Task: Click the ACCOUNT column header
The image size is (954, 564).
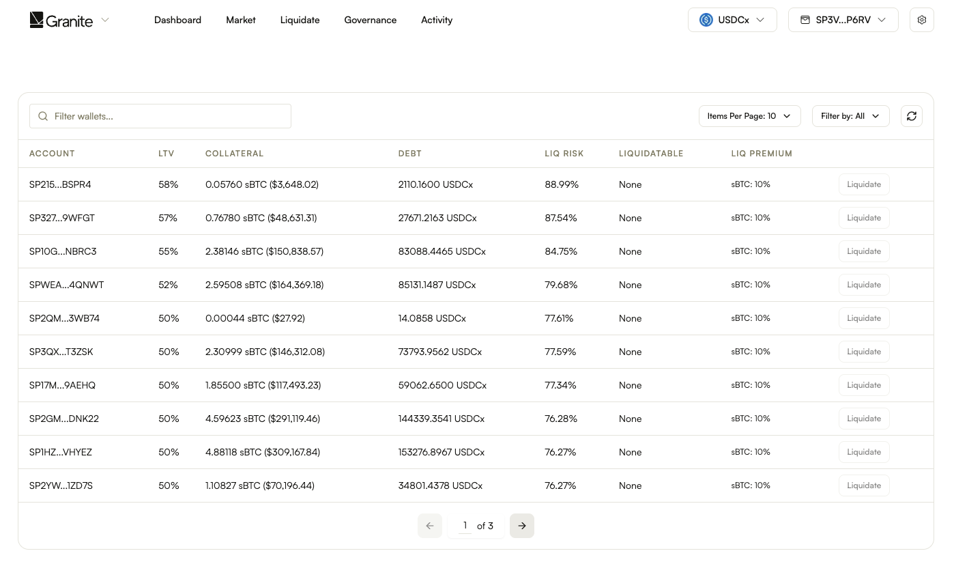Action: coord(52,154)
